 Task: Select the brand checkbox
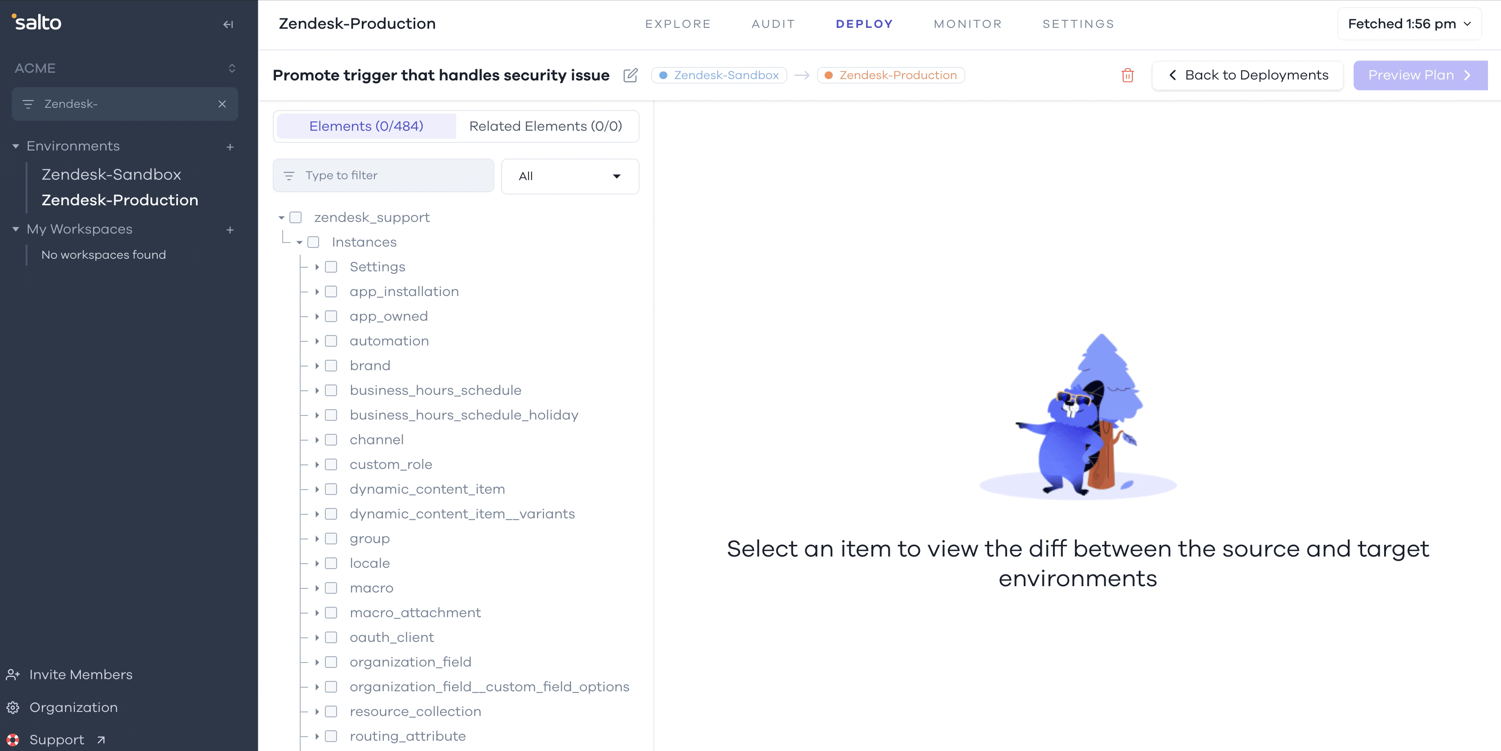point(331,366)
